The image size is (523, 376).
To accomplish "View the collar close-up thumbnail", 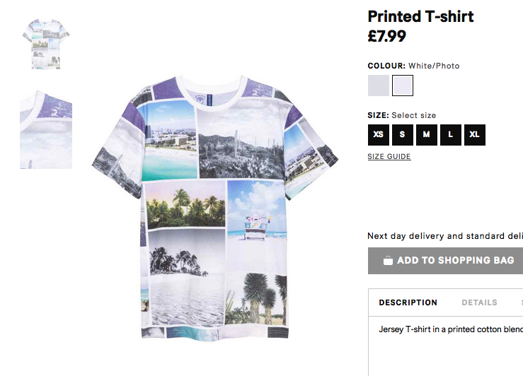I will coord(46,129).
